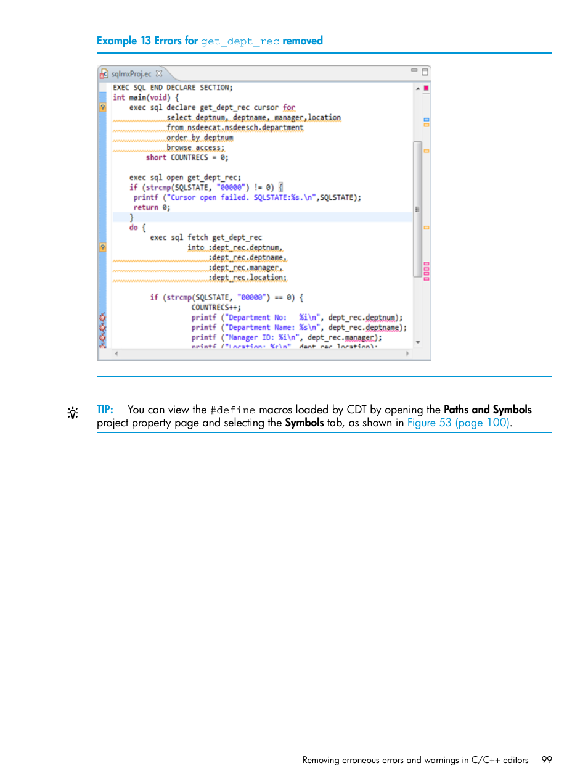Click warning marker beside declare get_dept_rec line
Image resolution: width=588 pixels, height=784 pixels.
click(x=102, y=107)
